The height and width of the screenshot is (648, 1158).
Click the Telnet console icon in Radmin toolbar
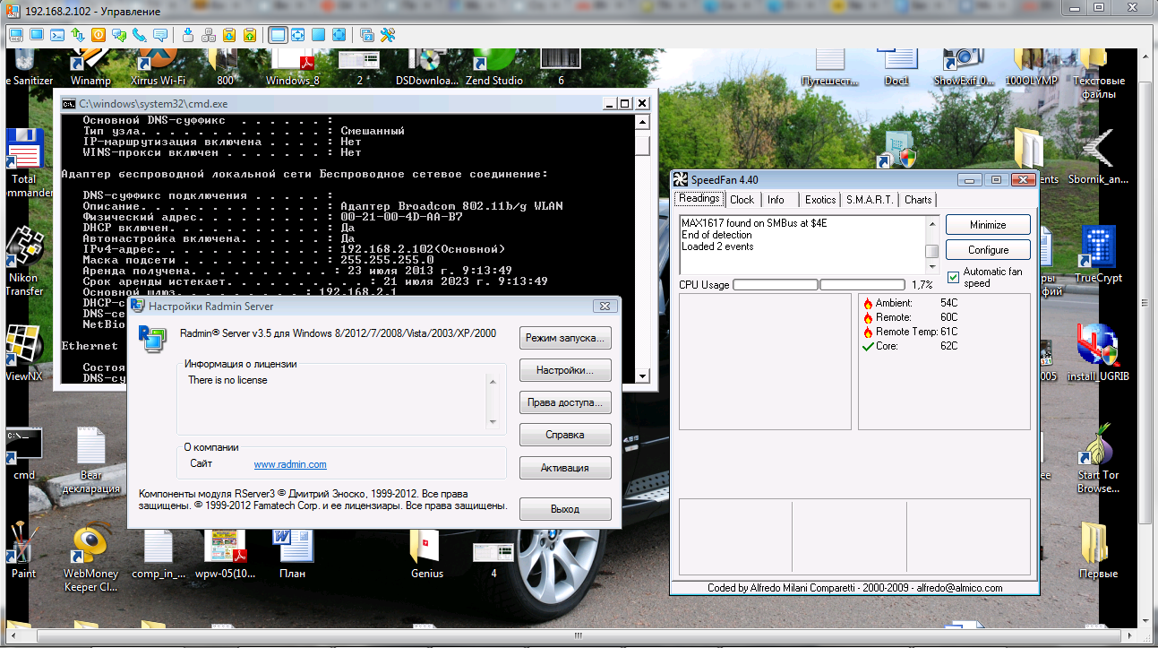(x=56, y=35)
